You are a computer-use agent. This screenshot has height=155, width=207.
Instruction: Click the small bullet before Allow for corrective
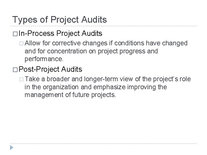[21, 44]
